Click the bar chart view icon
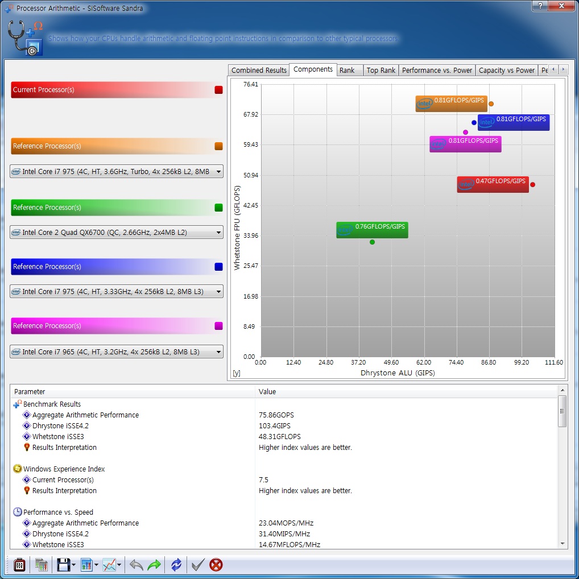 [87, 565]
